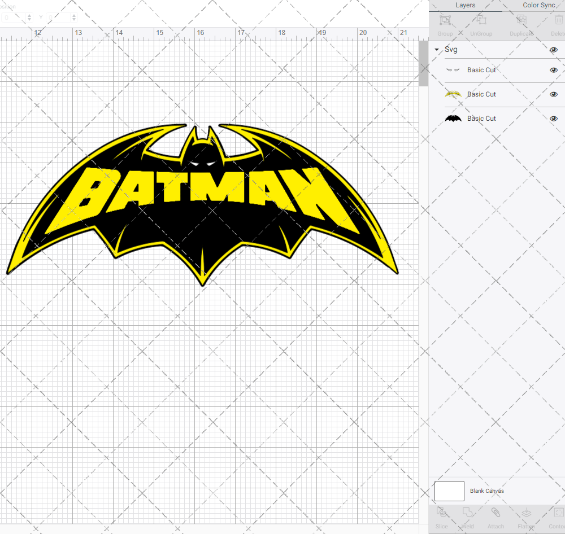Hide the bat eyes Basic Cut layer
This screenshot has height=534, width=565.
tap(554, 70)
